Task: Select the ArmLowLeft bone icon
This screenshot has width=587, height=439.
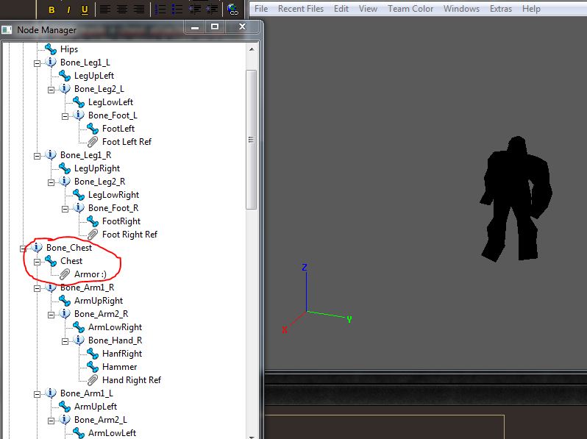Action: (x=78, y=433)
